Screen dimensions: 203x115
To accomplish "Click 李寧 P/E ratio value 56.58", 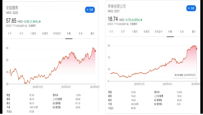I will click(133, 108).
